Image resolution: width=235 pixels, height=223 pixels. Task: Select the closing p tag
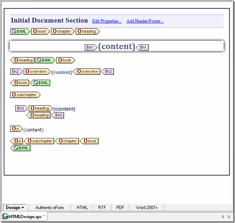(17, 141)
